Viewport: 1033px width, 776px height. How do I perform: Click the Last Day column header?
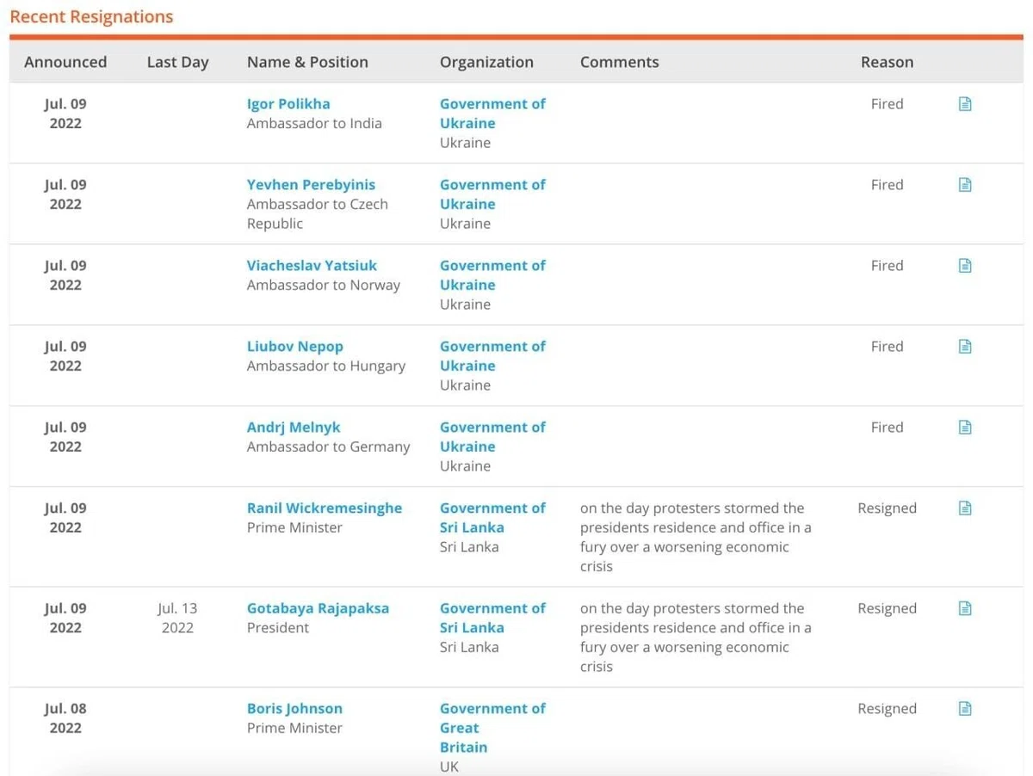[177, 62]
